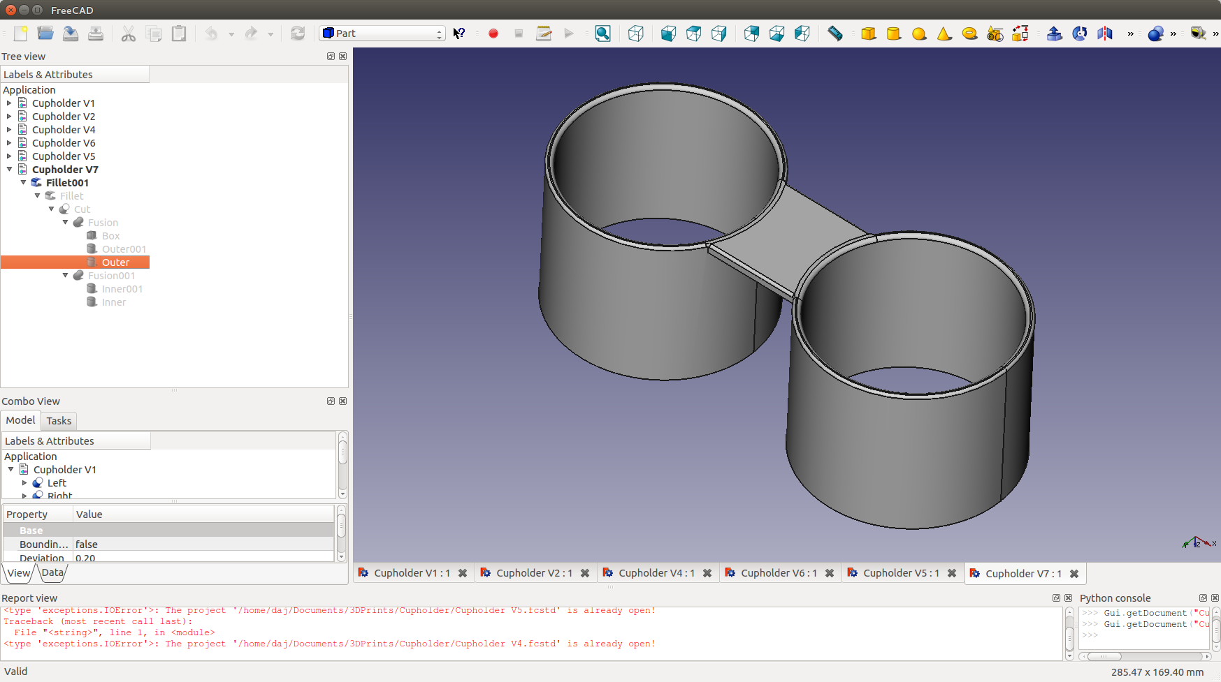Image resolution: width=1221 pixels, height=682 pixels.
Task: Switch to the Right view cube
Action: [718, 34]
